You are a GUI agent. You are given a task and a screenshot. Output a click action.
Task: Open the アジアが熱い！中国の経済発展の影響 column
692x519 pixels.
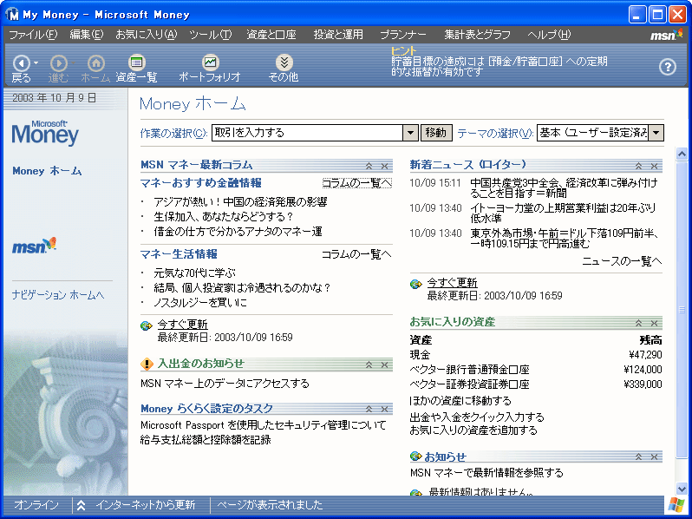240,202
